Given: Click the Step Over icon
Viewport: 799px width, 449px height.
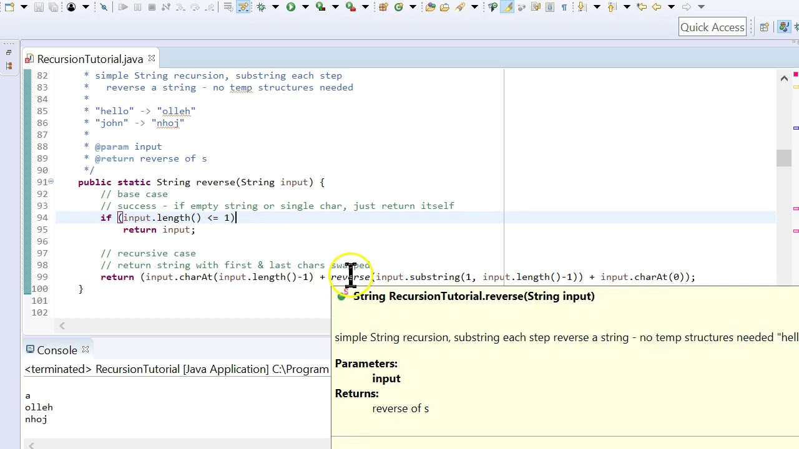Looking at the screenshot, I should pyautogui.click(x=195, y=7).
